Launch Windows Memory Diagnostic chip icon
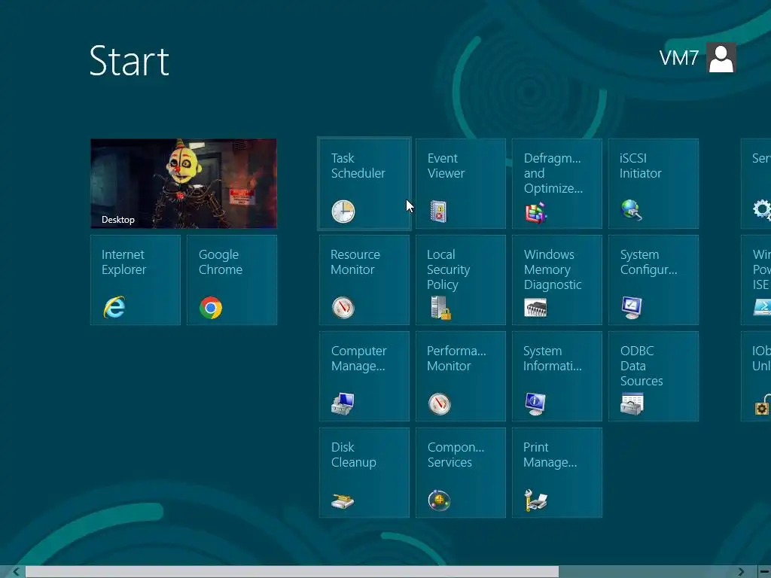The width and height of the screenshot is (771, 578). [535, 308]
